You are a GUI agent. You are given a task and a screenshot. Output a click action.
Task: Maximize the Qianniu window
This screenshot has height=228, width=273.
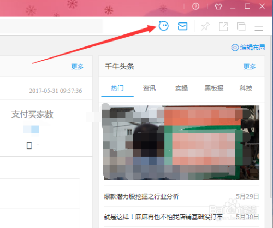tap(247, 7)
